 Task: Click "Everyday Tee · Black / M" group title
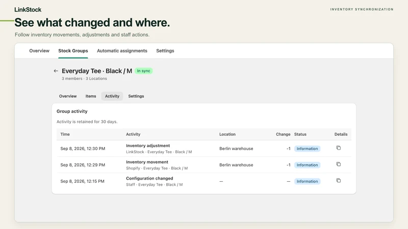click(97, 71)
